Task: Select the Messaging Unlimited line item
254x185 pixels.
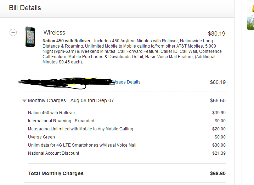Action: [x=80, y=129]
